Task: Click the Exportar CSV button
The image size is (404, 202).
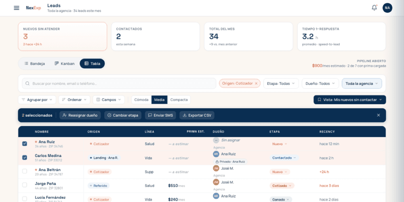Action: [x=197, y=115]
